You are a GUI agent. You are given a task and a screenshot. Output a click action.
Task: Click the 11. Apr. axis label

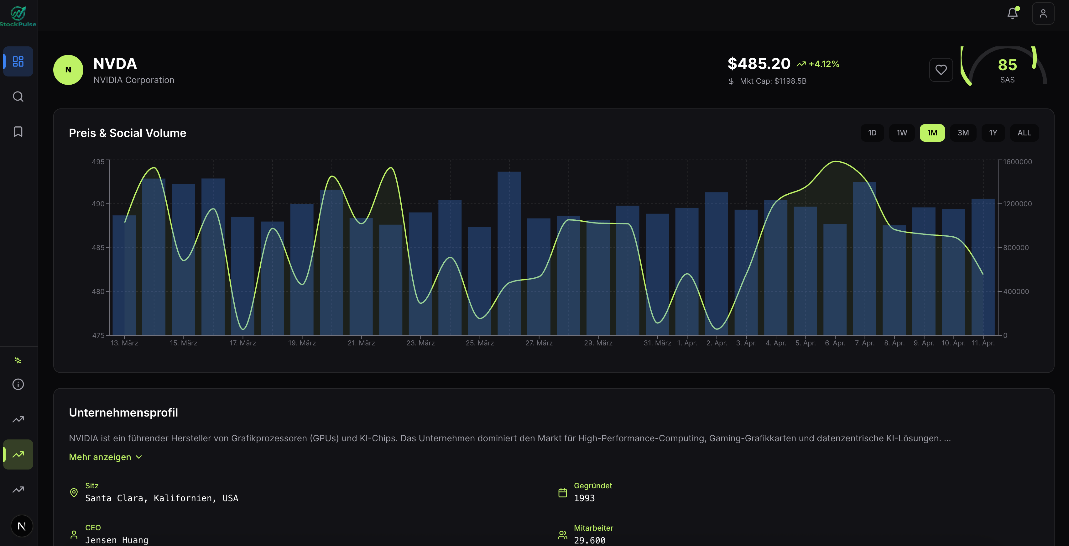[x=983, y=343]
